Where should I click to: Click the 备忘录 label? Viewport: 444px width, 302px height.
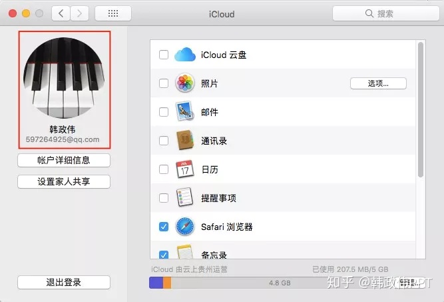coord(214,255)
